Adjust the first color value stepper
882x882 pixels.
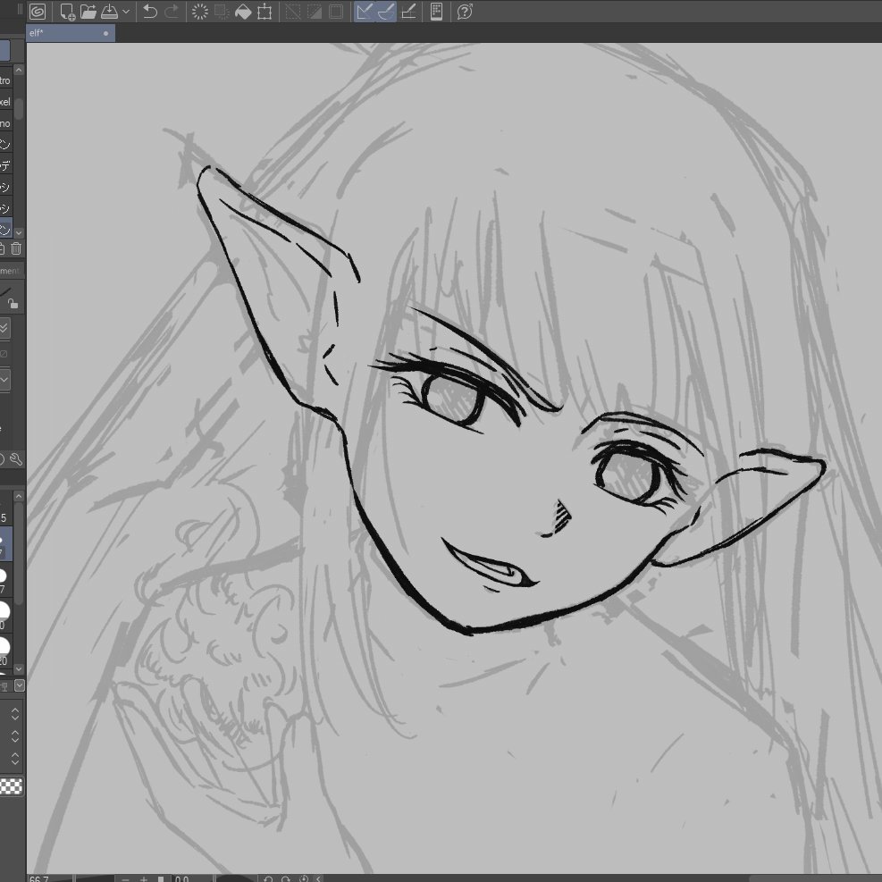pyautogui.click(x=15, y=714)
